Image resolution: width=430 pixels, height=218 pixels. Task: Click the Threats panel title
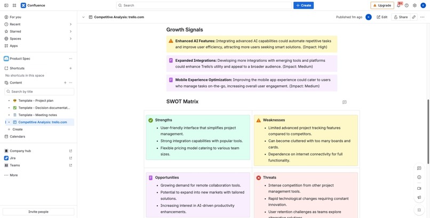(269, 177)
